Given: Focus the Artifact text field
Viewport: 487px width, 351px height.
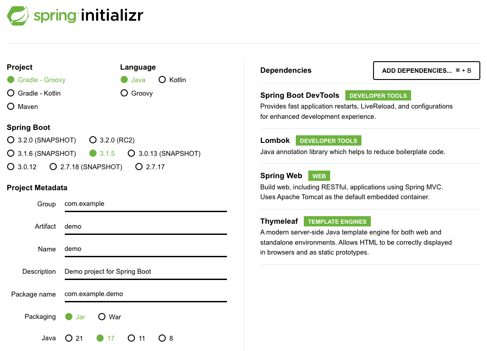Looking at the screenshot, I should coord(146,227).
